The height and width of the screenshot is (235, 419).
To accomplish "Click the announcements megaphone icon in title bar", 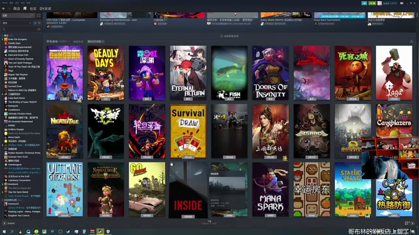I will click(x=364, y=3).
